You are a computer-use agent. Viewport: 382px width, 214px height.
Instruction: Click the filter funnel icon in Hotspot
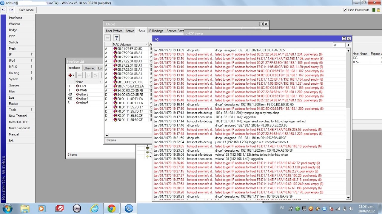pos(117,38)
